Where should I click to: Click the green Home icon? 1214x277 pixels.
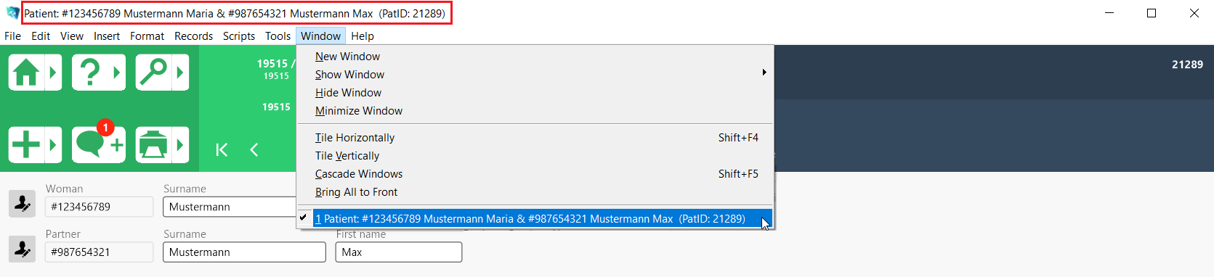(26, 73)
